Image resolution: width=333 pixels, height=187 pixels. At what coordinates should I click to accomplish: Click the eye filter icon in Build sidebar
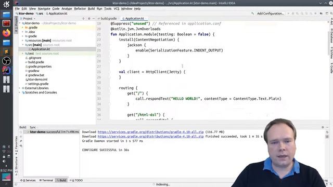[x=21, y=145]
